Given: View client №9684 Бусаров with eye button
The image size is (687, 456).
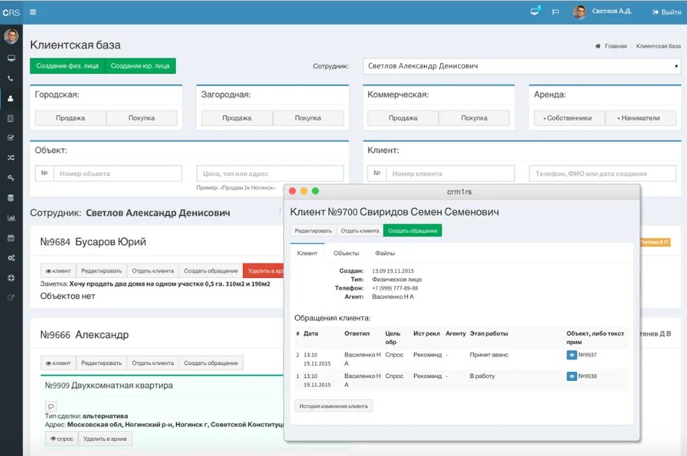Looking at the screenshot, I should click(x=58, y=271).
